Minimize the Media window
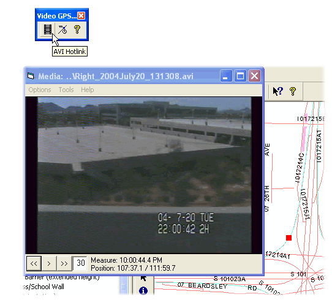The image size is (332, 302). coord(226,75)
